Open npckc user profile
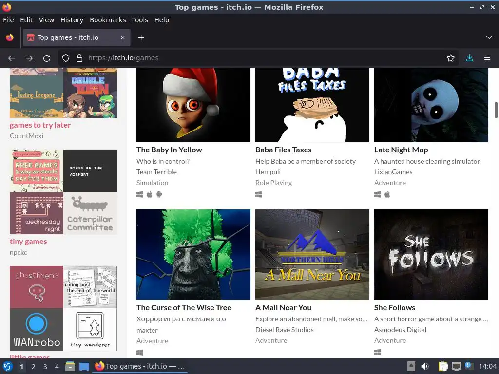 point(19,253)
